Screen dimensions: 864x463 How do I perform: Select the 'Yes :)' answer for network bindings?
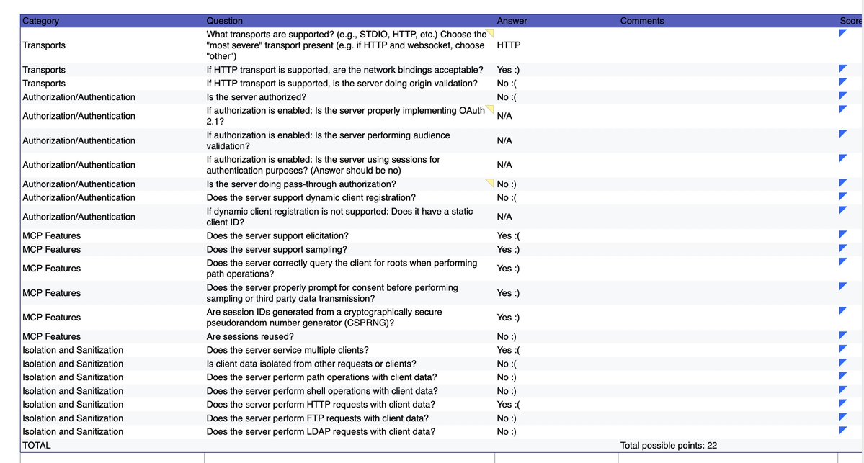508,70
